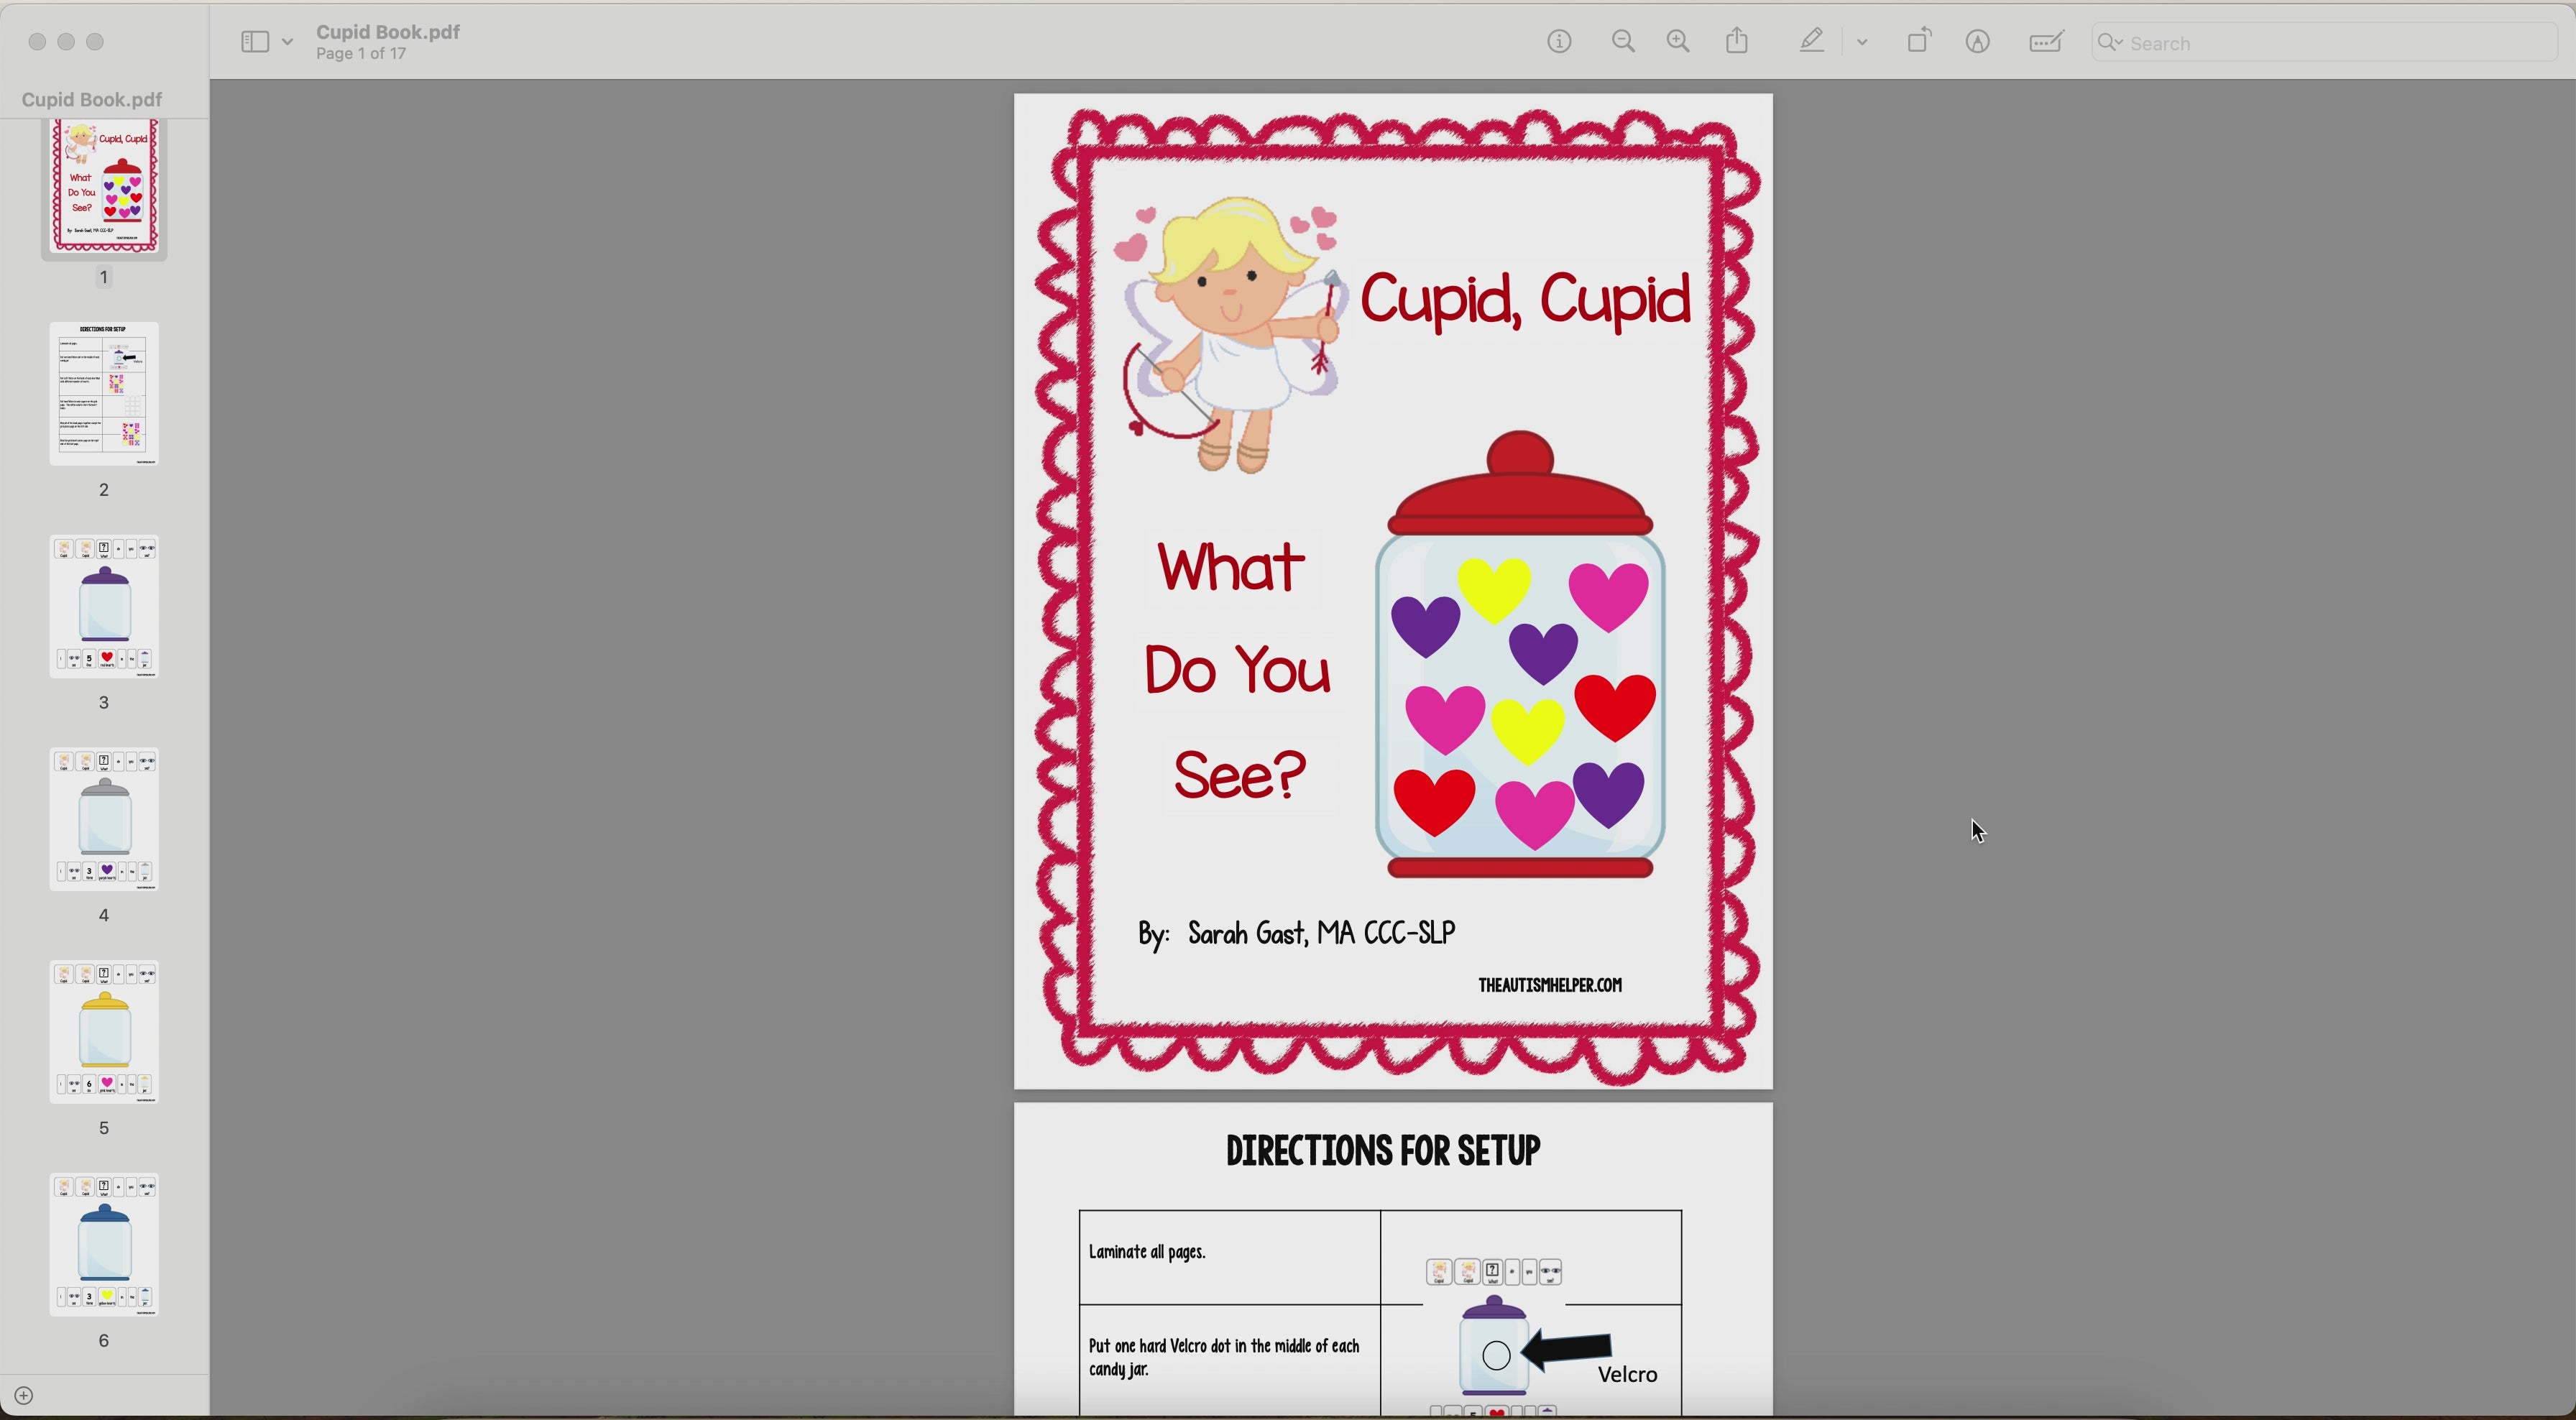The image size is (2576, 1420).
Task: Open the highlight color dropdown
Action: (x=1861, y=41)
